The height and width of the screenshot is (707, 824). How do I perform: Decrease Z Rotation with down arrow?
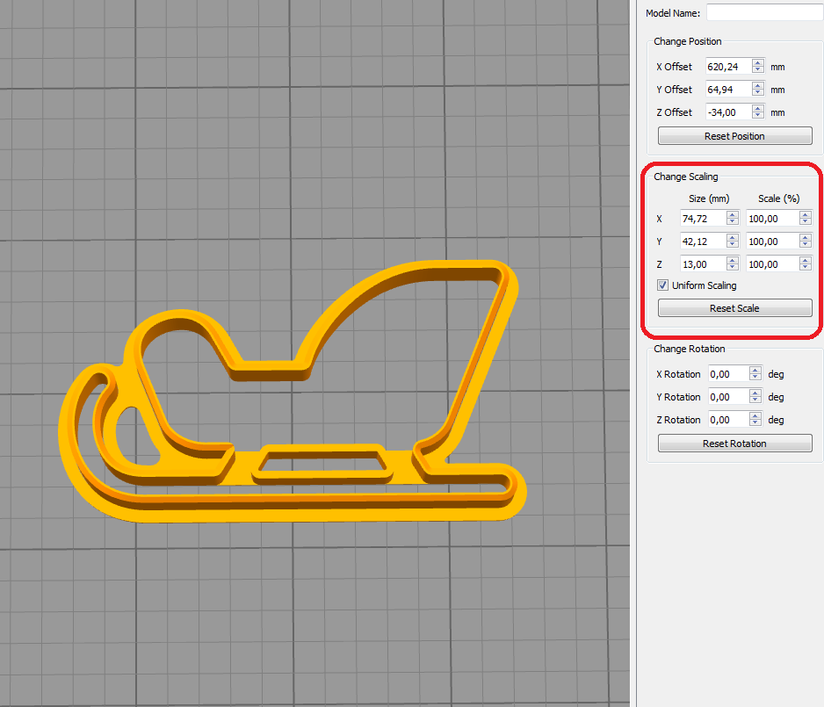(755, 423)
